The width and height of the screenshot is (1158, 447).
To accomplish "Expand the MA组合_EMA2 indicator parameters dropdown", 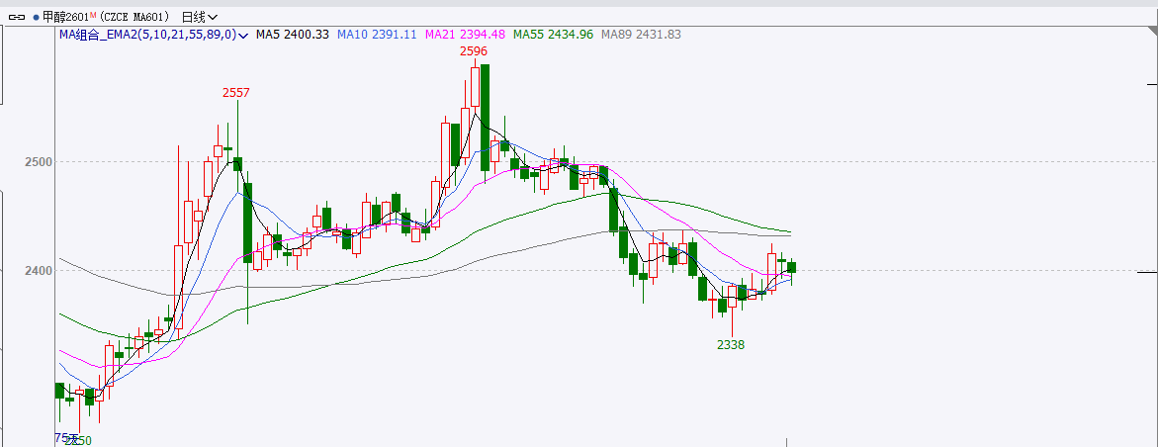I will coord(242,35).
